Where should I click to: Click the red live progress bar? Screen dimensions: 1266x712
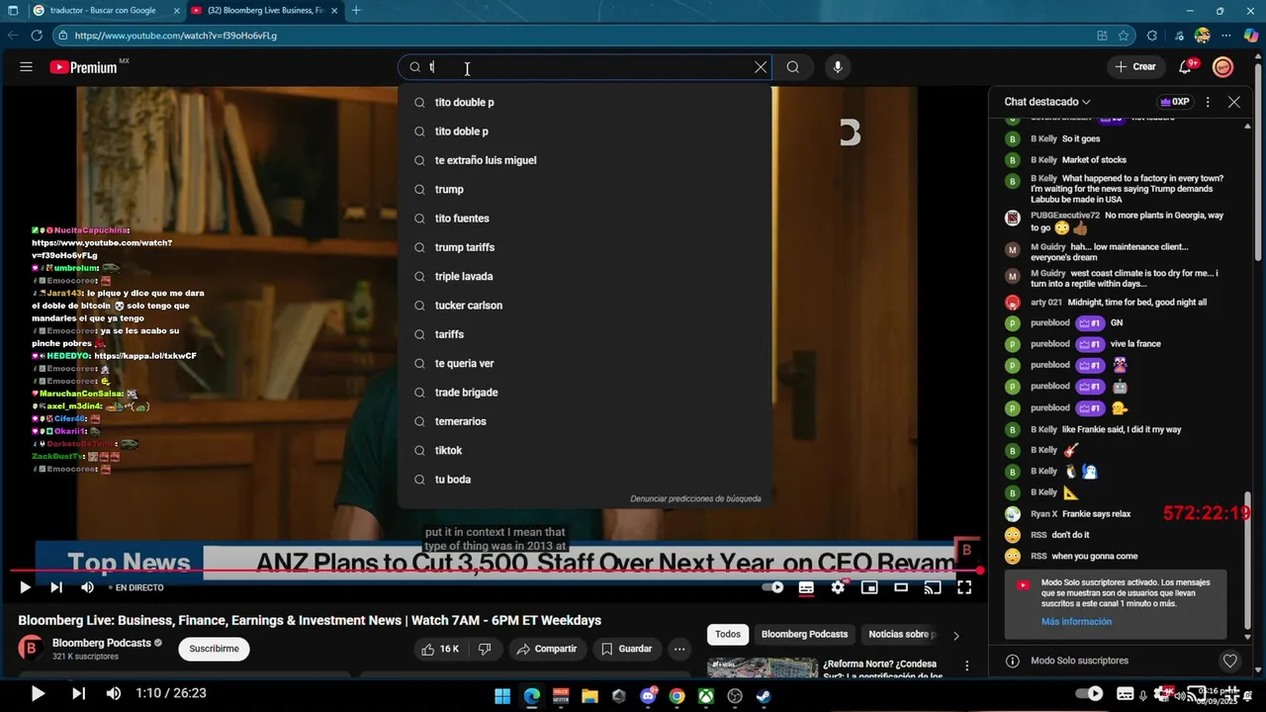coord(495,571)
